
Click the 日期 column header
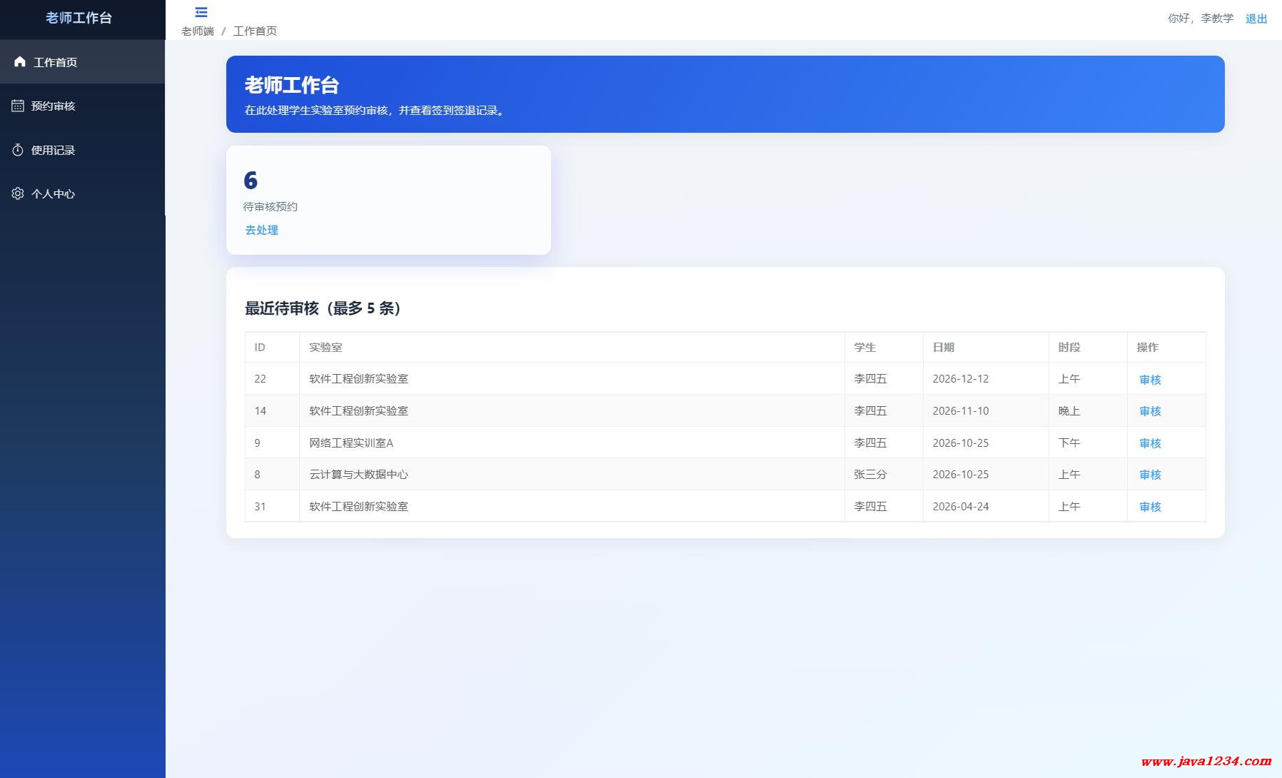click(943, 347)
